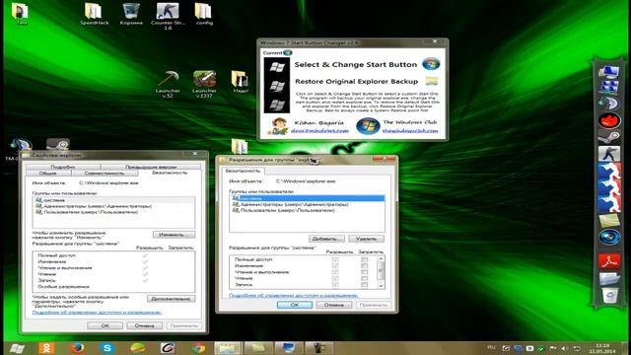Click the Дополнительно button in Properties
The image size is (631, 355).
point(171,299)
